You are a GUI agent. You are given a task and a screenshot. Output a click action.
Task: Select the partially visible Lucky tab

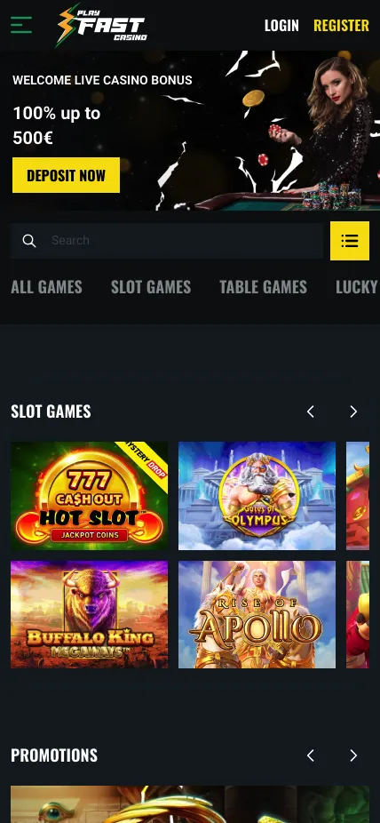click(x=358, y=287)
